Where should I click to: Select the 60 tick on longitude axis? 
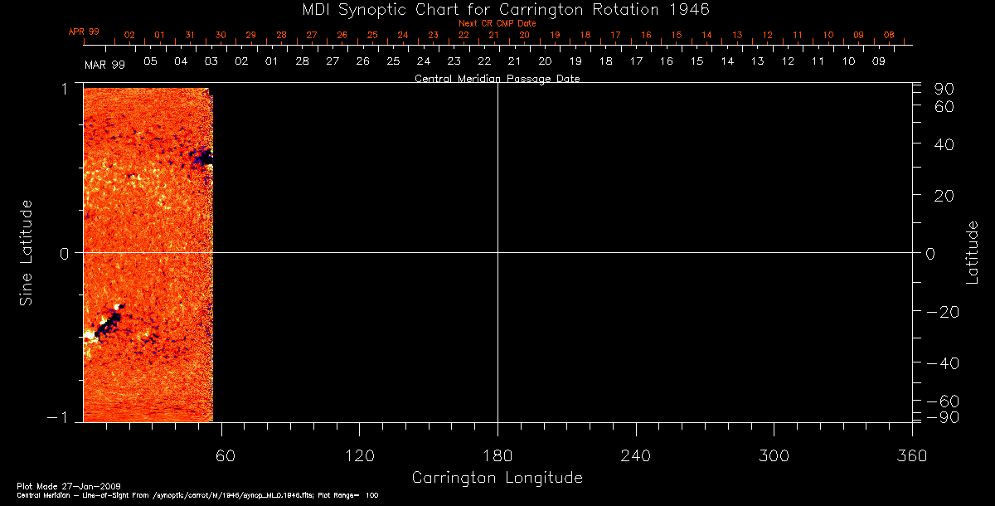point(226,455)
